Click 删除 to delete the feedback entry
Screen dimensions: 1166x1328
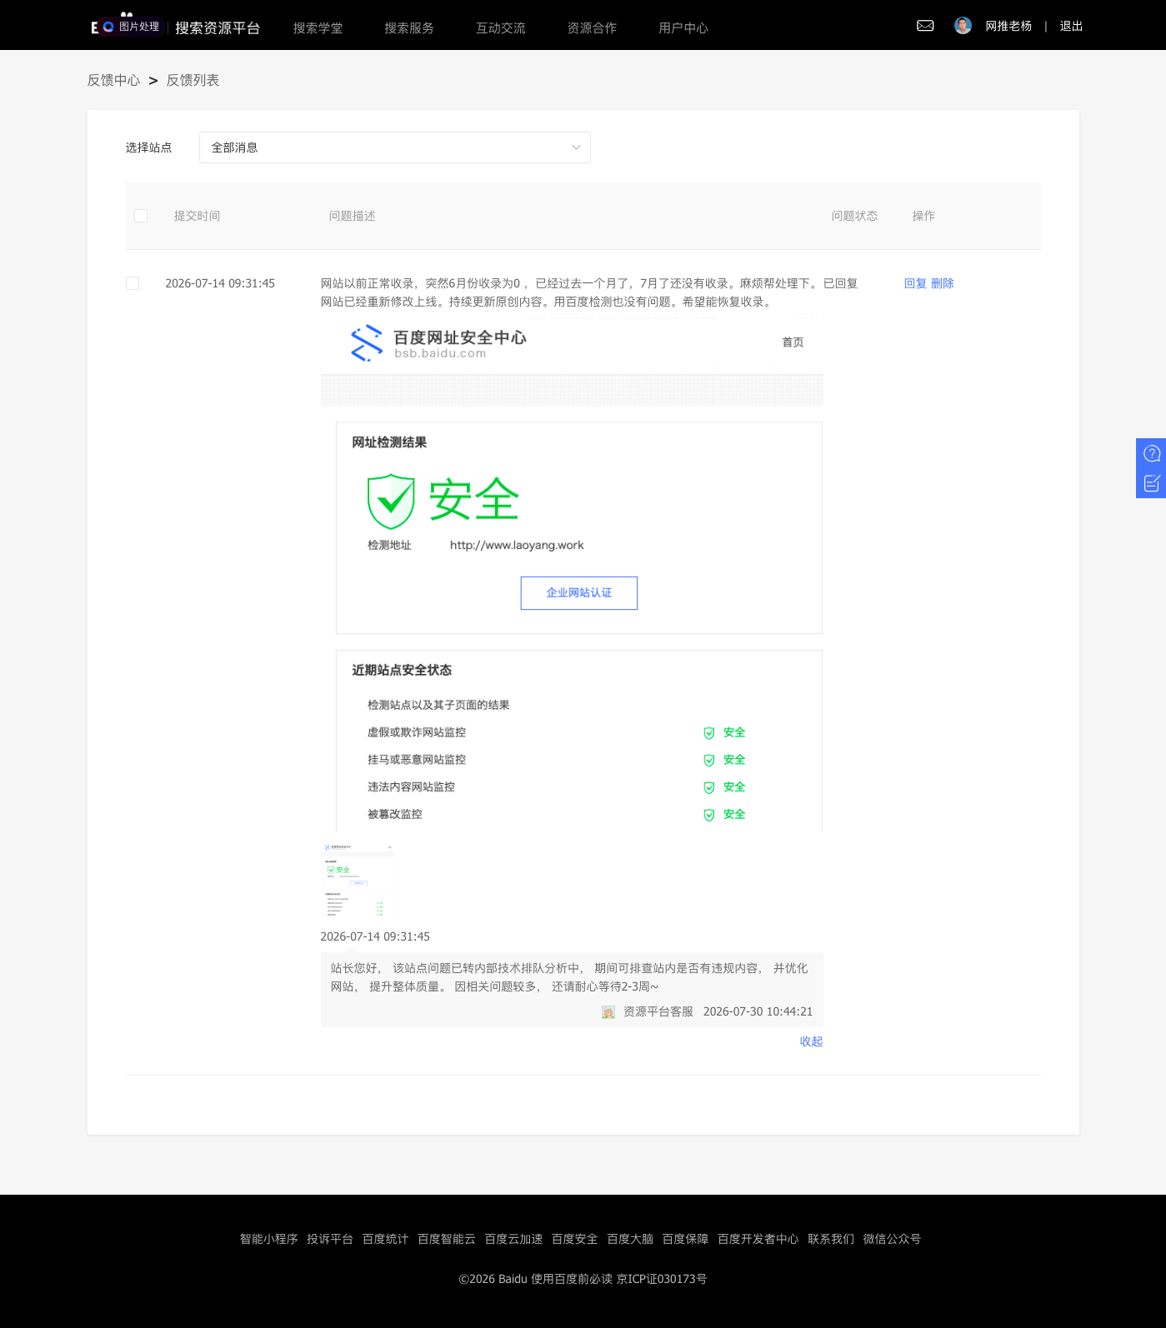point(943,283)
